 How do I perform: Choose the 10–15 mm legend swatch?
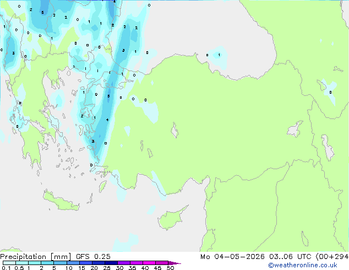tap(73, 263)
